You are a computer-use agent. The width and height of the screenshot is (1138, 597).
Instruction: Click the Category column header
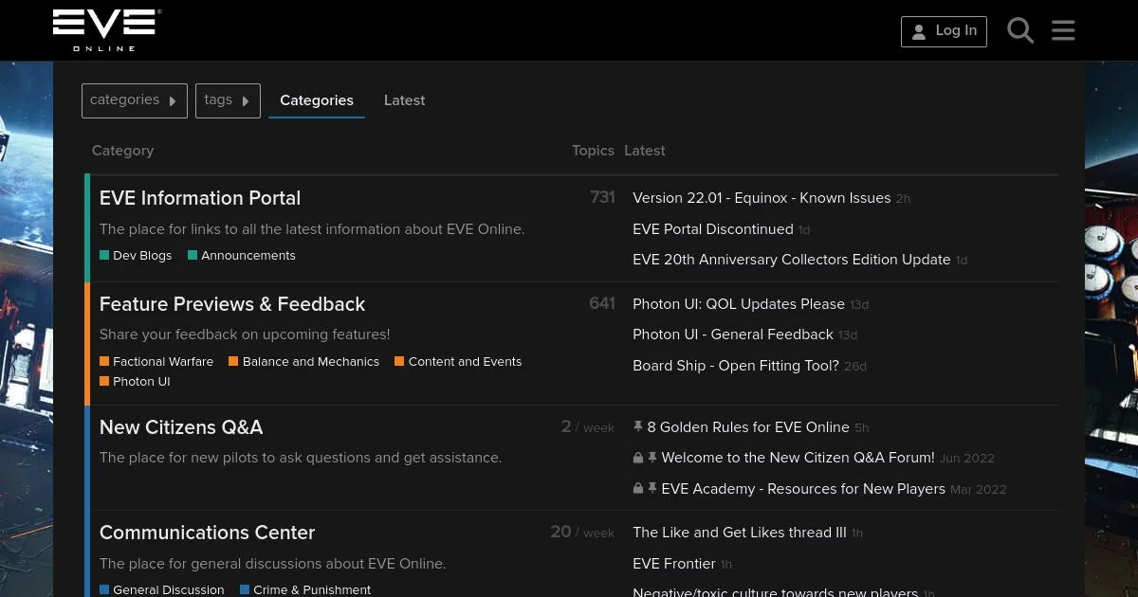pos(122,151)
